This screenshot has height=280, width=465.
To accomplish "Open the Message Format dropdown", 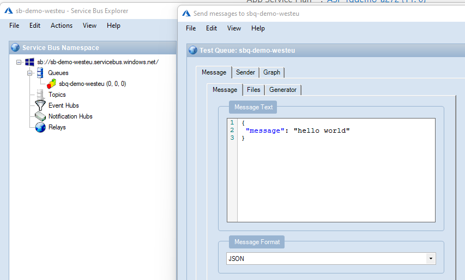I will click(x=430, y=259).
